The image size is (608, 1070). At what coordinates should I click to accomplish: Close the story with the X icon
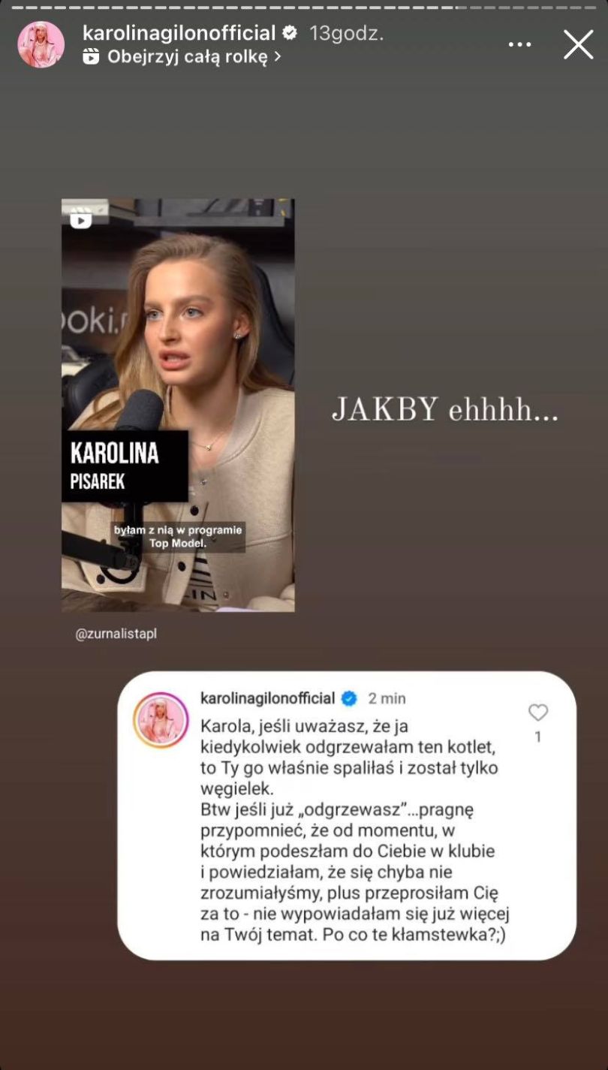pyautogui.click(x=578, y=45)
